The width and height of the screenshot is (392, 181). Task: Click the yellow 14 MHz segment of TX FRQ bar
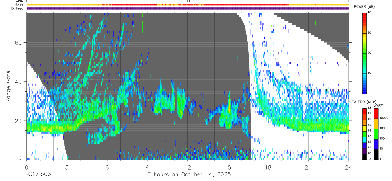pos(365,128)
